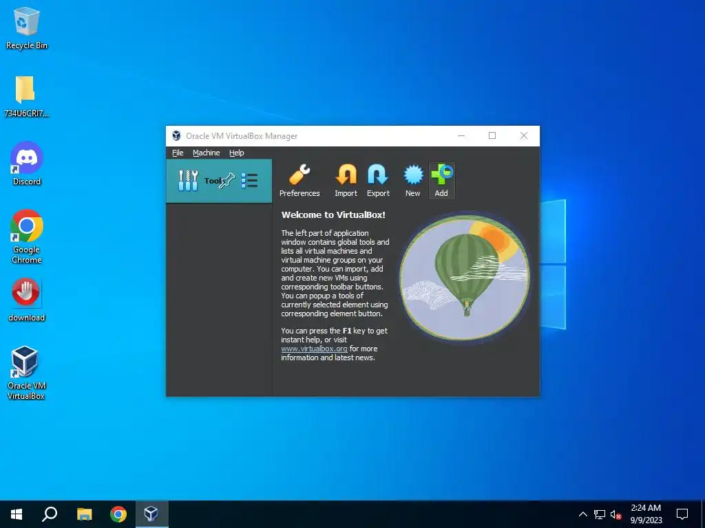Click the taskbar search icon

click(50, 514)
